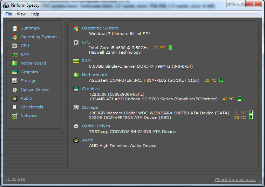Click the Graphics heading link in summary
The width and height of the screenshot is (265, 187).
[x=91, y=89]
